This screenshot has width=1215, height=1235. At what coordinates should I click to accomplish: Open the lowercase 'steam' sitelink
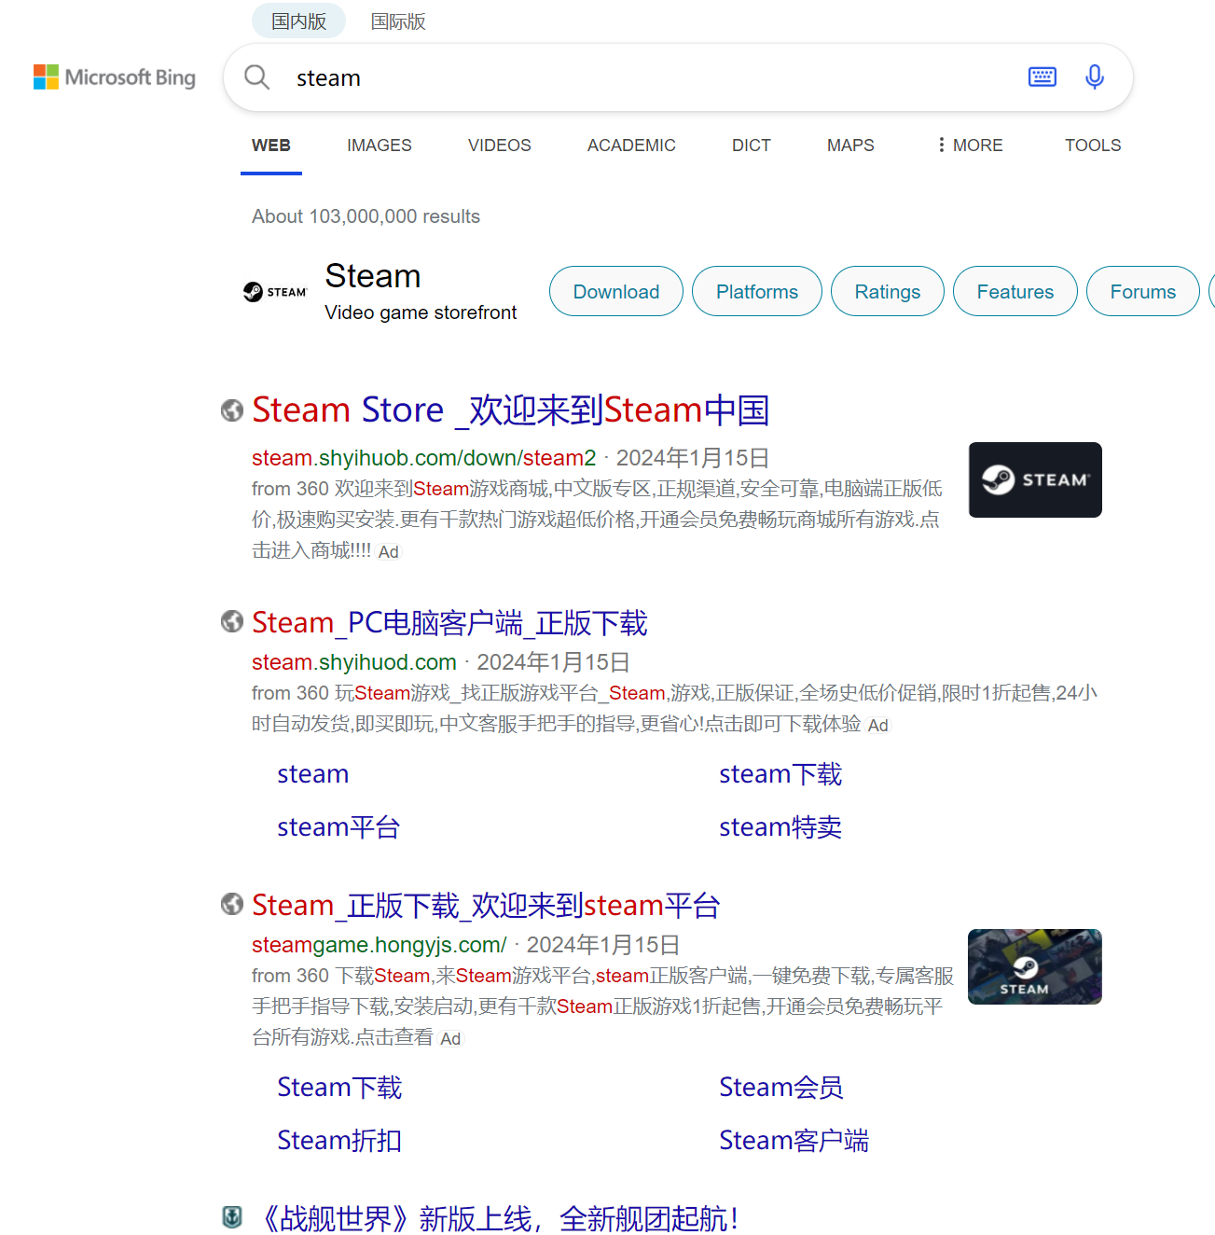[313, 774]
